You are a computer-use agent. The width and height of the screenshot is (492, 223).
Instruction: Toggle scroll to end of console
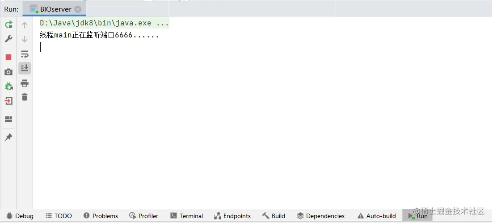(x=25, y=68)
